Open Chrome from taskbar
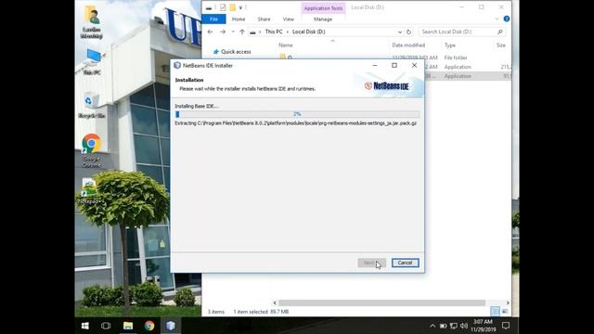Image resolution: width=594 pixels, height=334 pixels. point(149,326)
